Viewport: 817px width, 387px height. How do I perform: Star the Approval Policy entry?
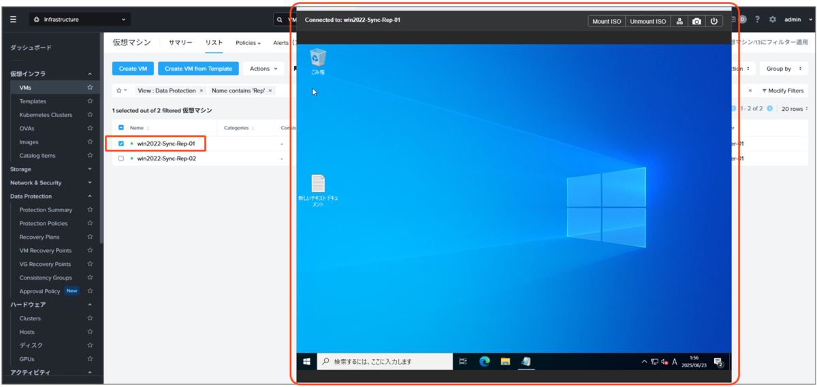click(x=90, y=291)
